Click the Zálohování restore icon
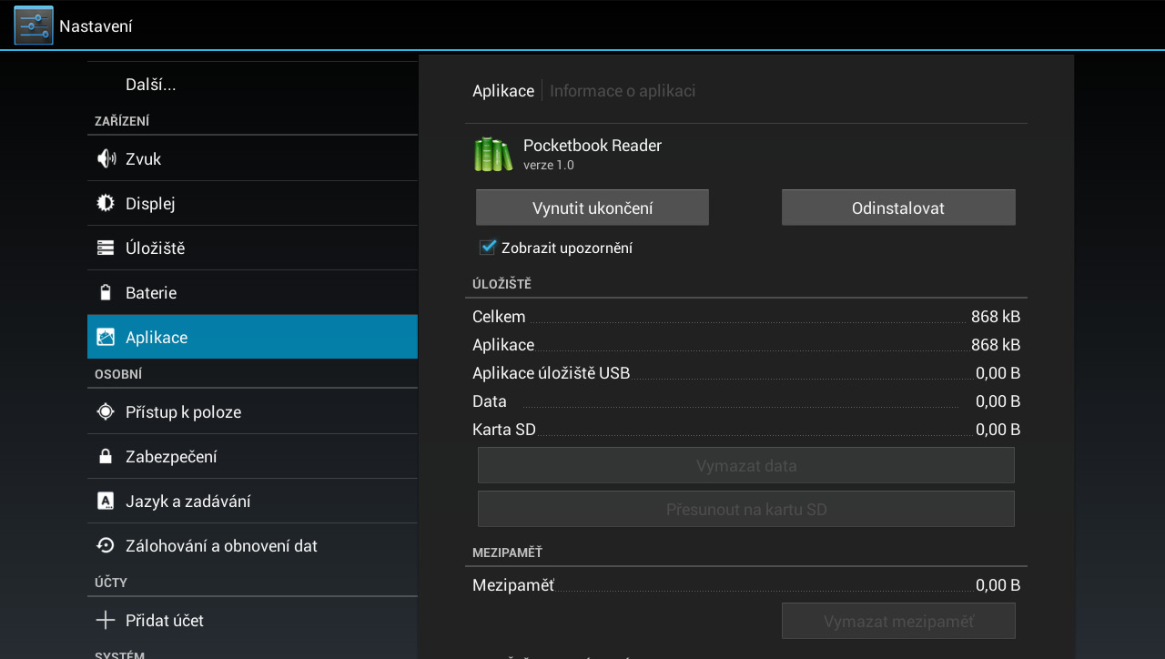 coord(106,545)
